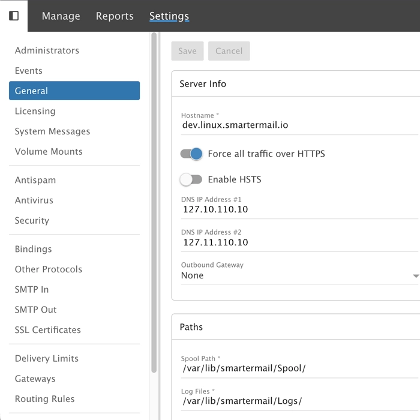Click the Cancel button

point(229,51)
